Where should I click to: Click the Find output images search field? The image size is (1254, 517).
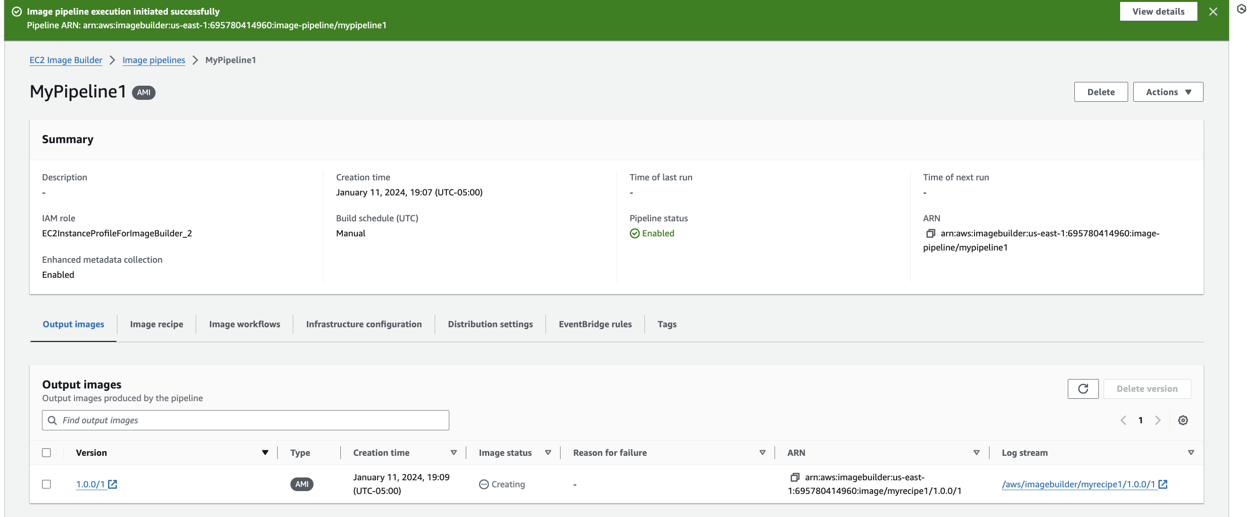click(x=245, y=420)
